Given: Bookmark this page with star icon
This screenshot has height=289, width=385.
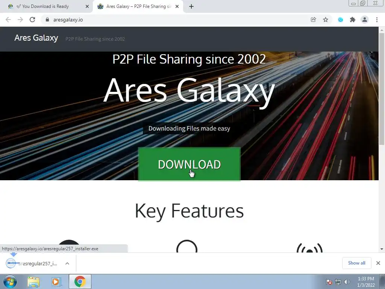Looking at the screenshot, I should click(x=326, y=20).
